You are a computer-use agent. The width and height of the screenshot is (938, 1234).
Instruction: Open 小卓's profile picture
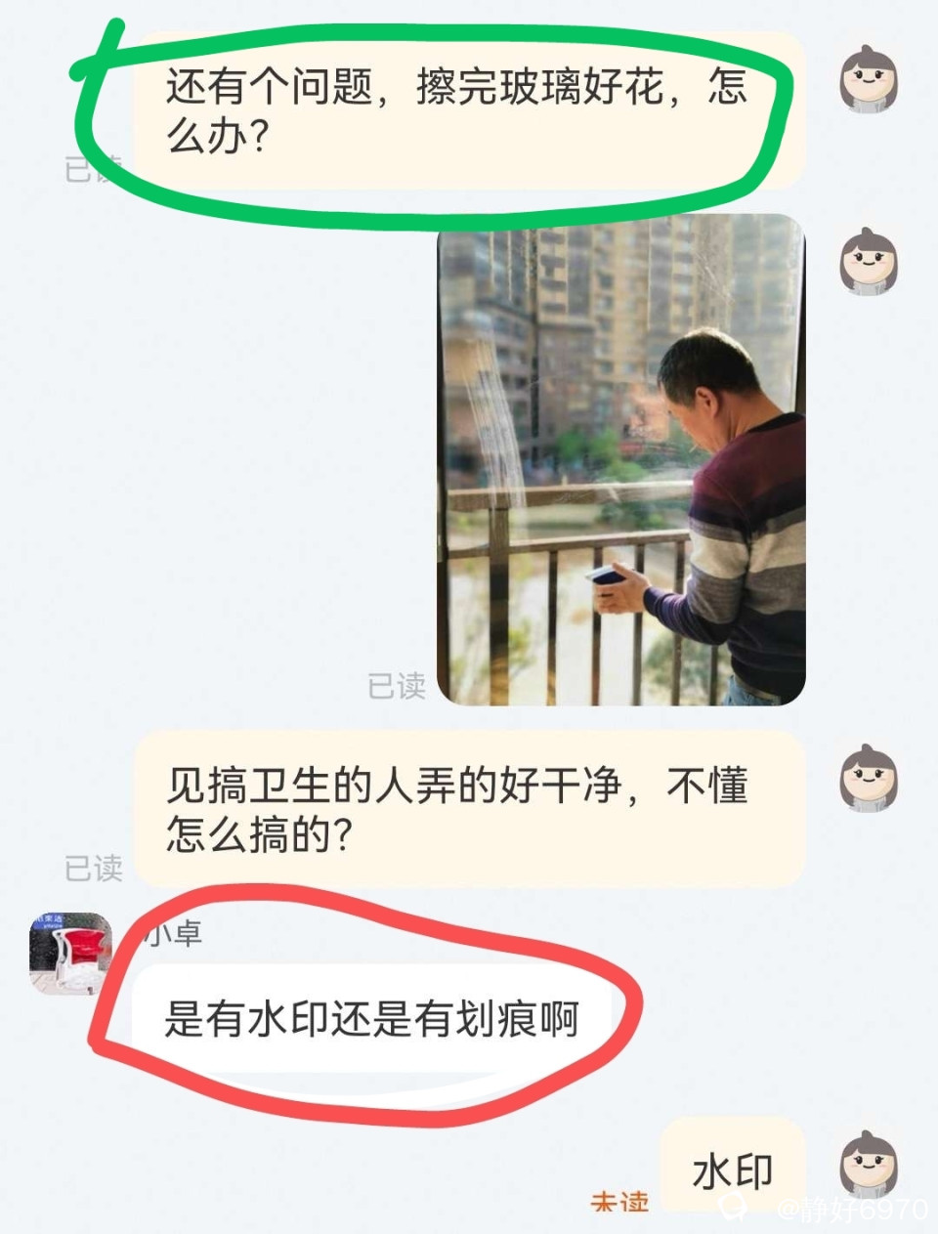coord(71,953)
